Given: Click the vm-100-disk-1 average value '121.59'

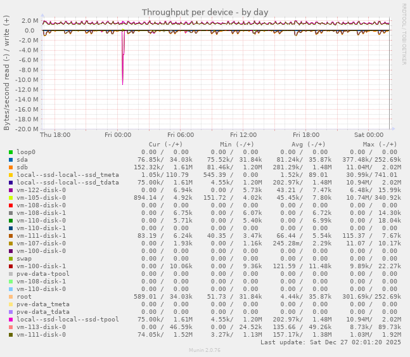Looking at the screenshot, I should coord(285,266).
